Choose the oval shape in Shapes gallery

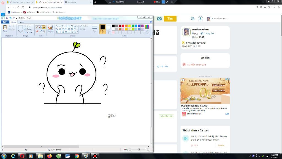point(63,26)
